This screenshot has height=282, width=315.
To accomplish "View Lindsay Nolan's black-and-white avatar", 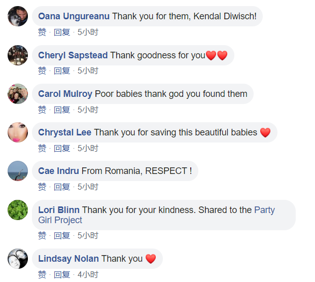I will pyautogui.click(x=18, y=259).
